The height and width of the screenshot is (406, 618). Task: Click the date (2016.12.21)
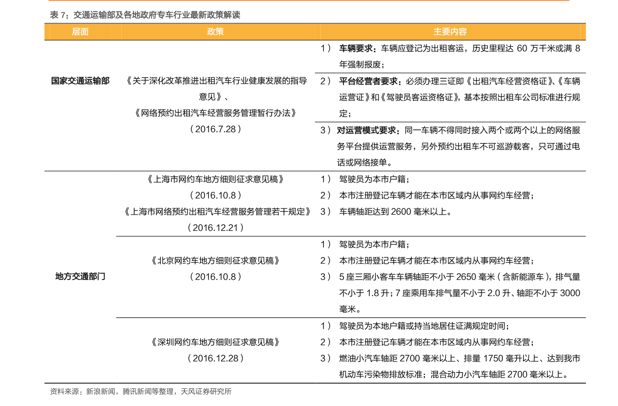pos(215,228)
